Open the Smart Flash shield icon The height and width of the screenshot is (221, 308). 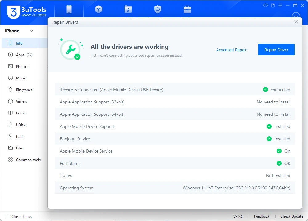157,9
